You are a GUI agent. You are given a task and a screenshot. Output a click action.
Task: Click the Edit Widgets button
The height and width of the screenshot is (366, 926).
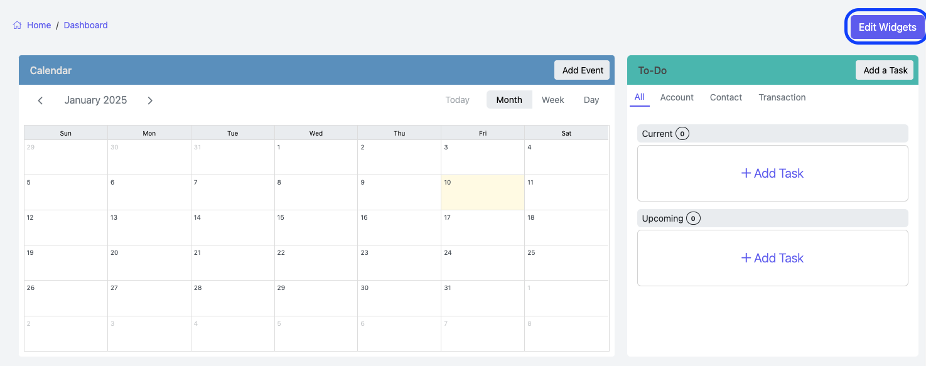click(x=887, y=27)
